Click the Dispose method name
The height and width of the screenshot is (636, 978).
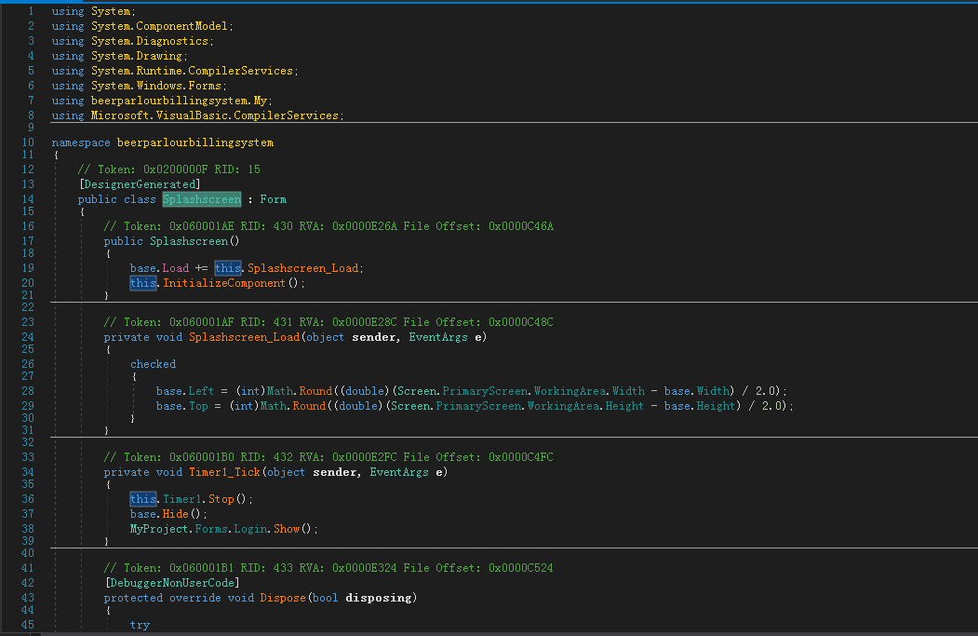pos(282,598)
